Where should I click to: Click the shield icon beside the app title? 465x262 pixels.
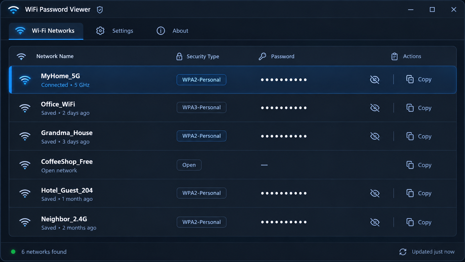point(100,10)
